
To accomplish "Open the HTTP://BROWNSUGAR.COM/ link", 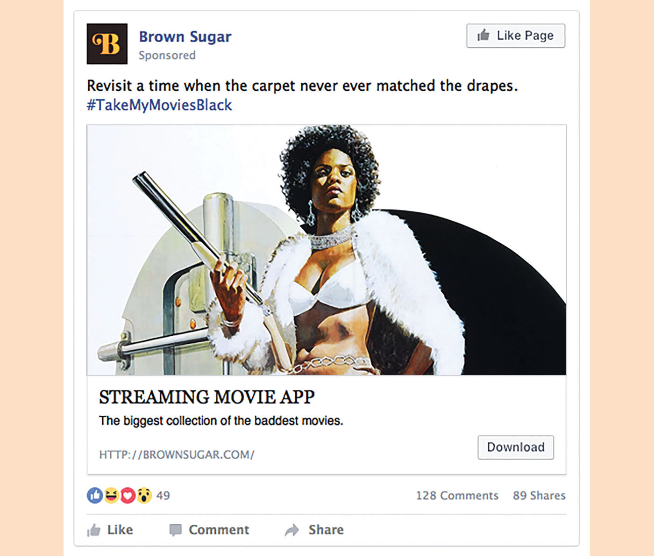I will (177, 455).
